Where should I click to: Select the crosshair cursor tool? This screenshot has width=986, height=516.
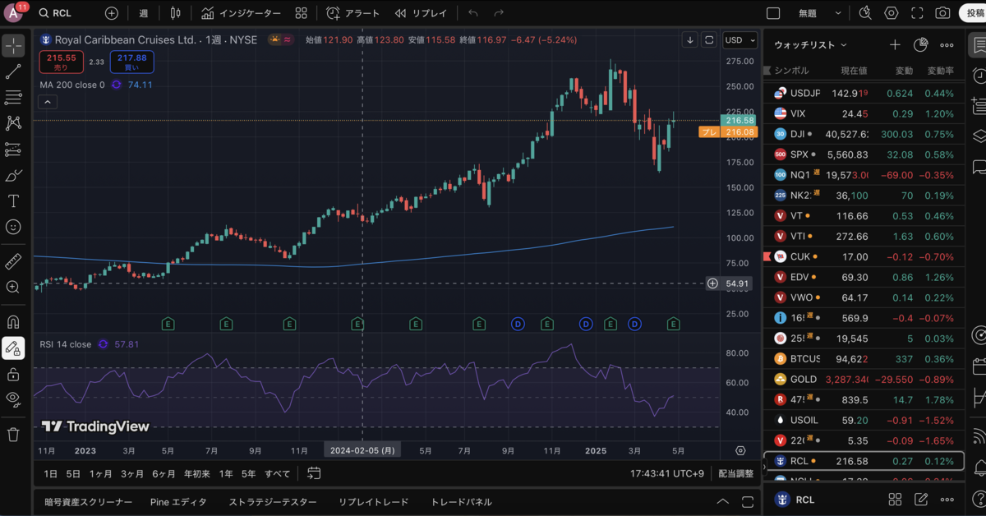13,46
